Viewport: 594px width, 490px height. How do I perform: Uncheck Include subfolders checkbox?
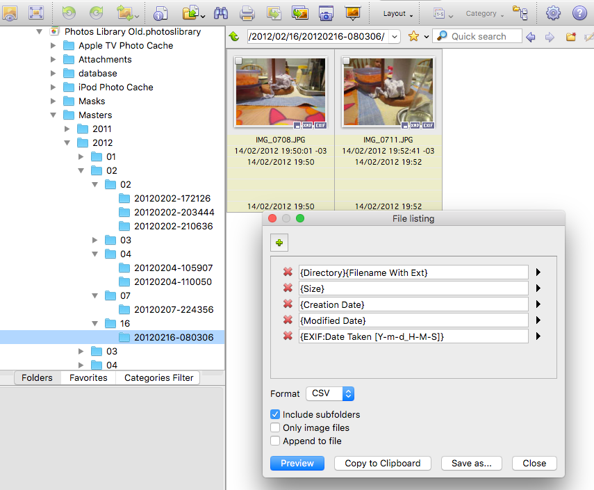pos(276,415)
